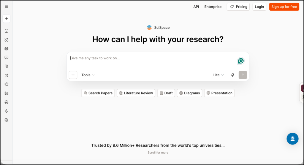Open the Lite model dropdown

pos(218,75)
